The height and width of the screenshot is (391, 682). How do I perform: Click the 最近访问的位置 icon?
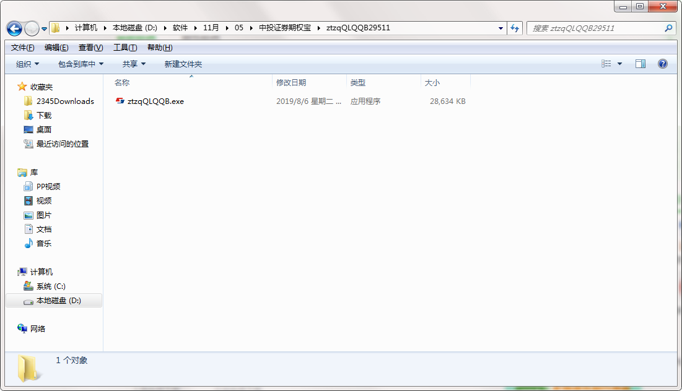[28, 144]
